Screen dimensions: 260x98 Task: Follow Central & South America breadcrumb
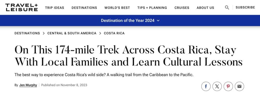(72, 33)
